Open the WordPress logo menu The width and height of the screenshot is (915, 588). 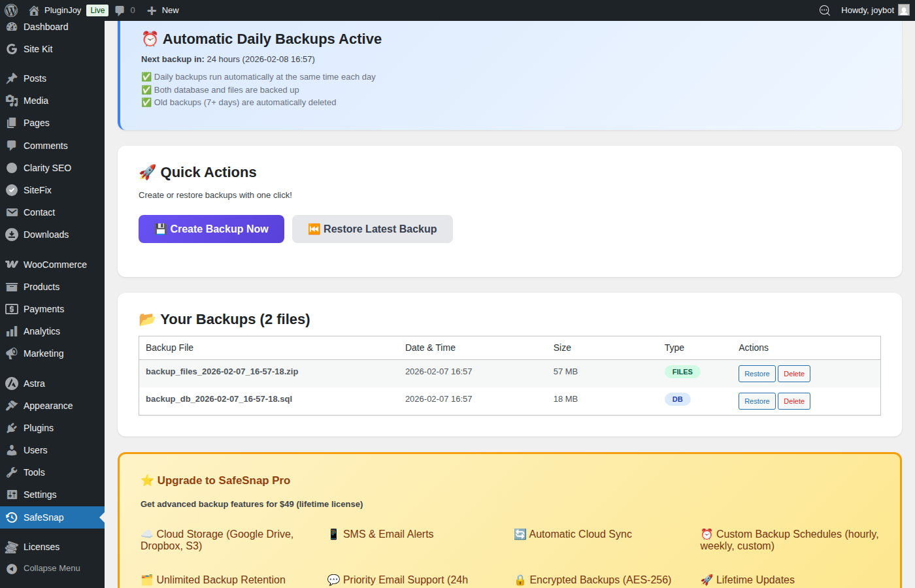(11, 10)
